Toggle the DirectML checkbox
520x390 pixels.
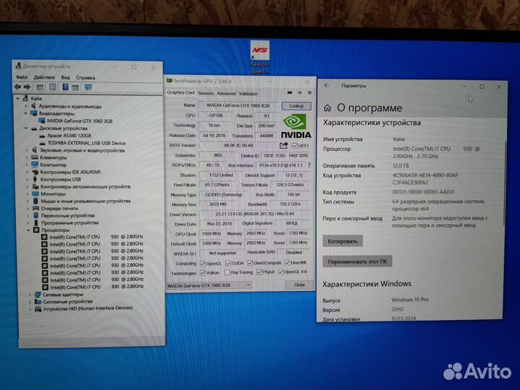coord(287,263)
